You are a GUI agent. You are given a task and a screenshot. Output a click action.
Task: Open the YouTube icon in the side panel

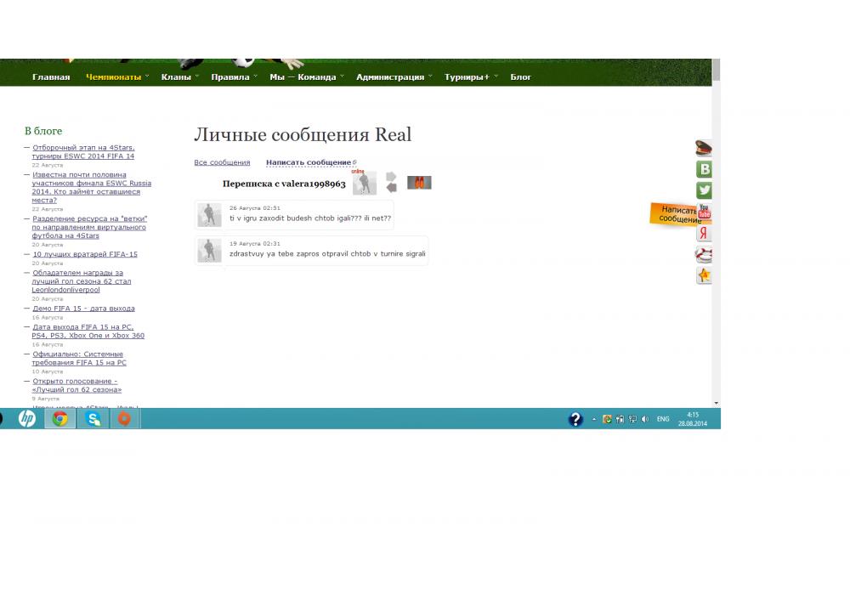[704, 212]
